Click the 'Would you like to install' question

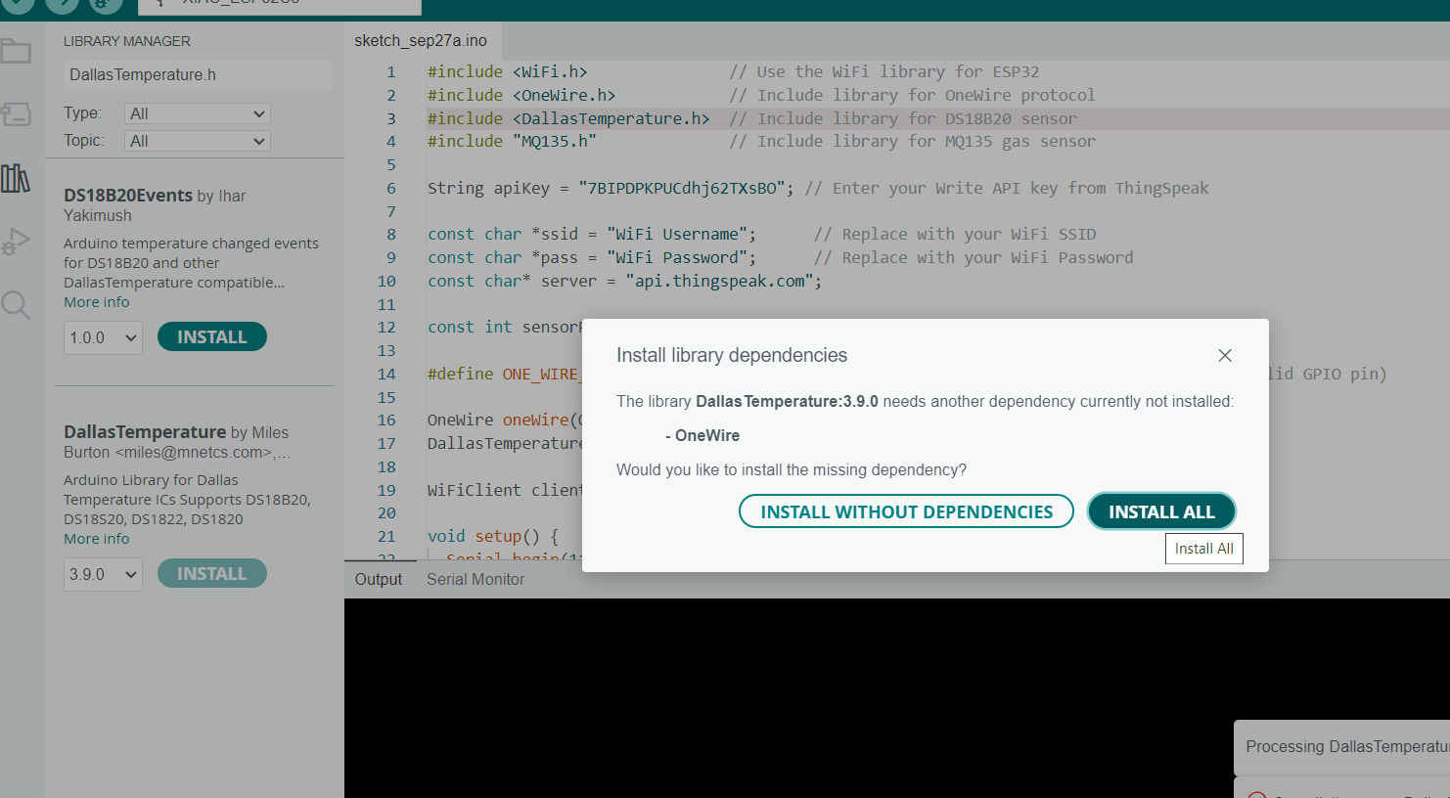pyautogui.click(x=792, y=469)
